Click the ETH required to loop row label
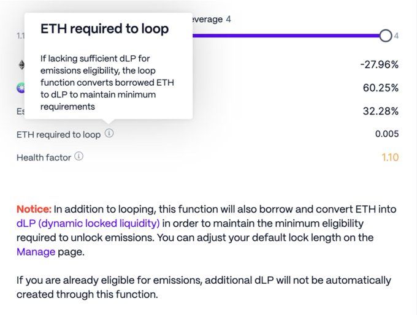 (58, 134)
